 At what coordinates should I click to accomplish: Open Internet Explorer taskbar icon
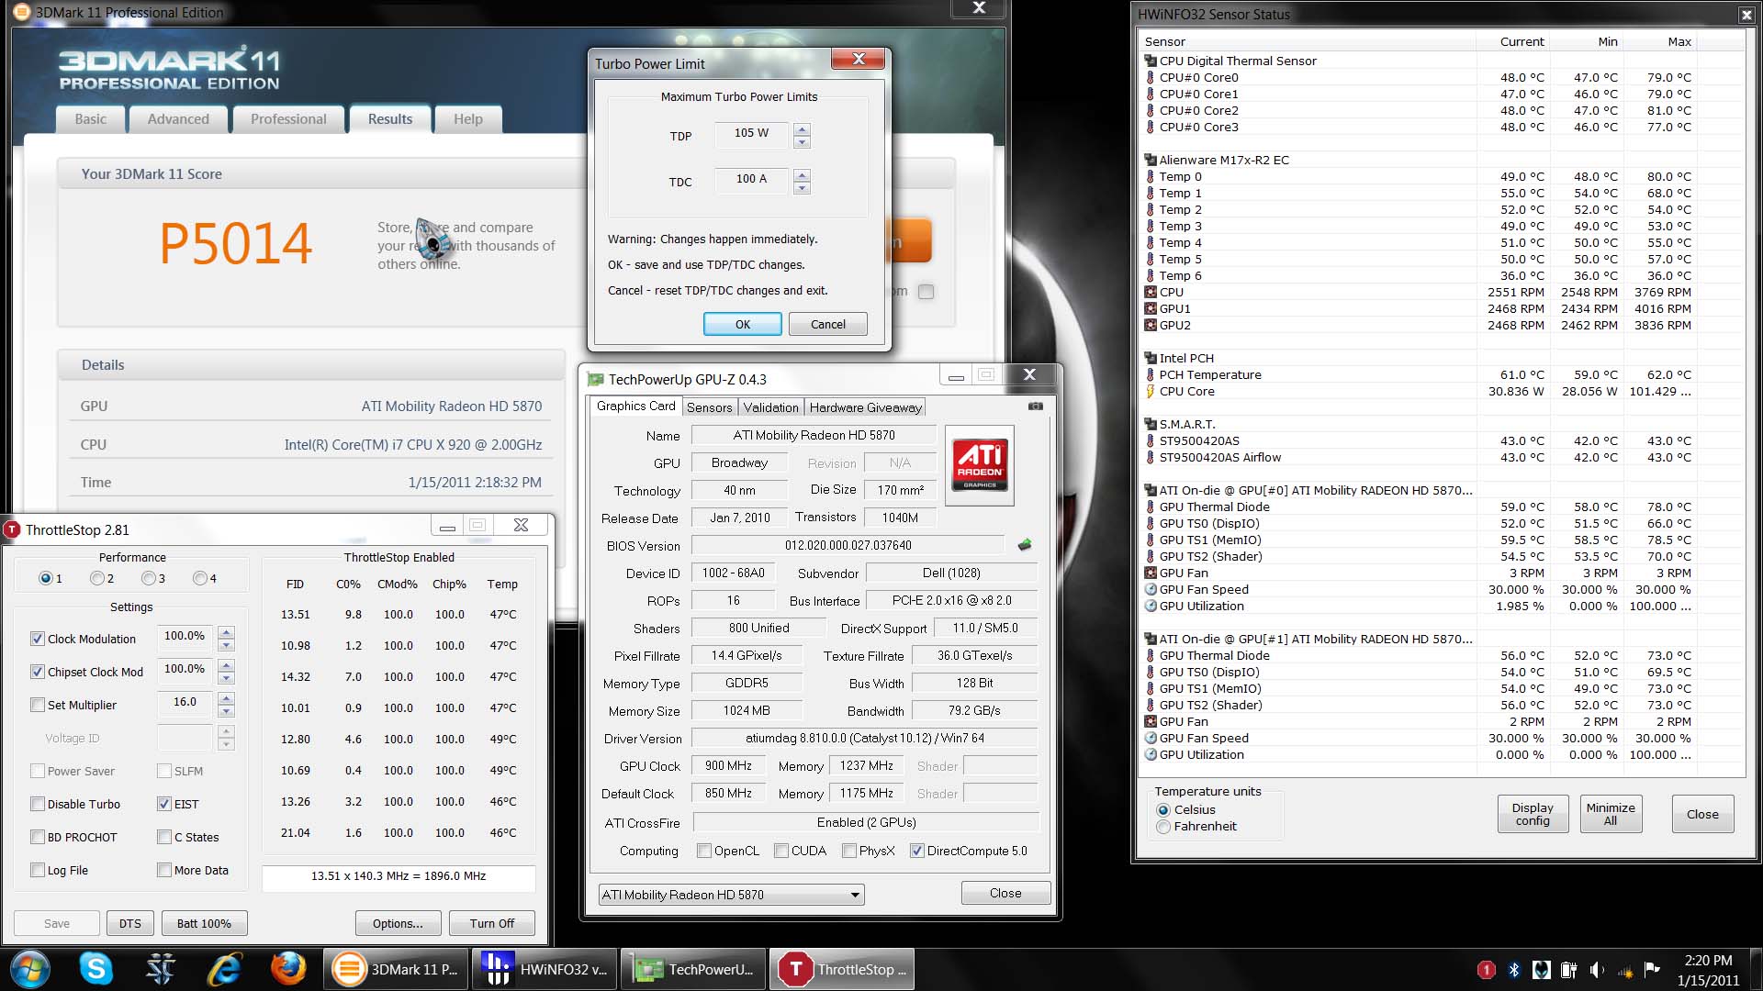(224, 969)
